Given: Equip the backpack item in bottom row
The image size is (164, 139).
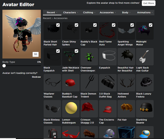Looking at the screenshot, I should 52,132.
